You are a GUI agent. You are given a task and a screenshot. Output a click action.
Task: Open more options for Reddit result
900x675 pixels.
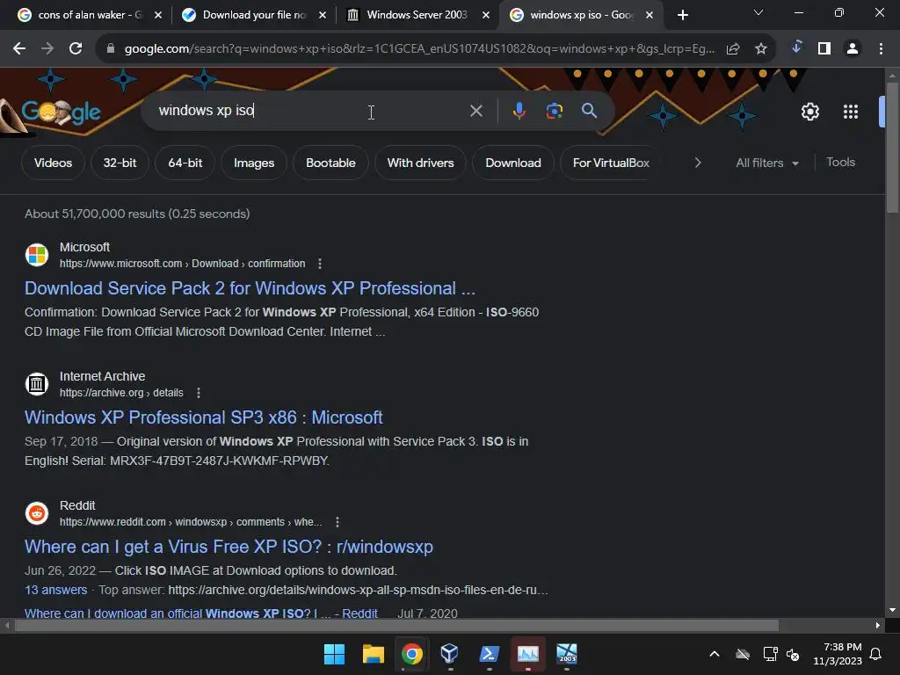point(337,522)
